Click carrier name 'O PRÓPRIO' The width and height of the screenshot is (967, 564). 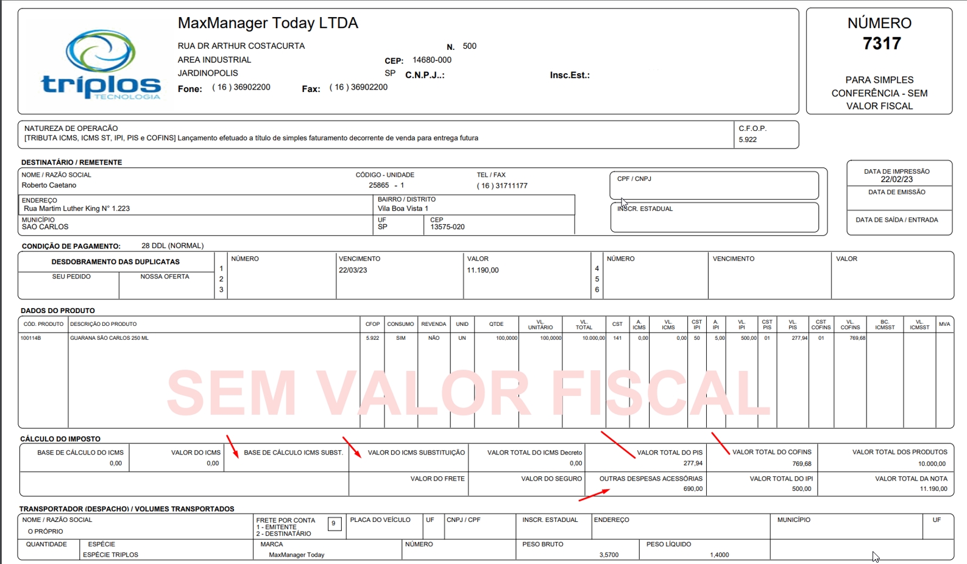point(45,531)
